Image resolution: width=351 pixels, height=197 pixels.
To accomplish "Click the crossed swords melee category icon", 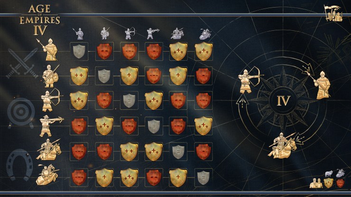I will tap(22, 63).
